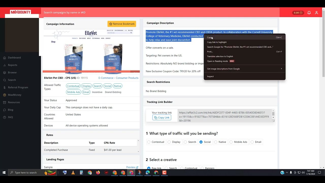Click the $41.00 per lead rate
325x183 pixels.
[x=112, y=150]
